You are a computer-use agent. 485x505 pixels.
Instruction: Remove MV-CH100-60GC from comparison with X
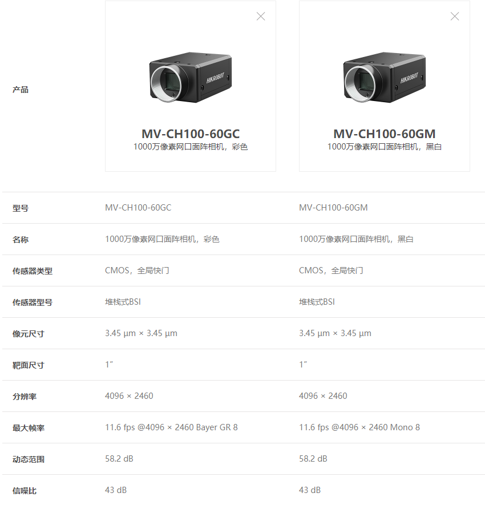click(261, 17)
